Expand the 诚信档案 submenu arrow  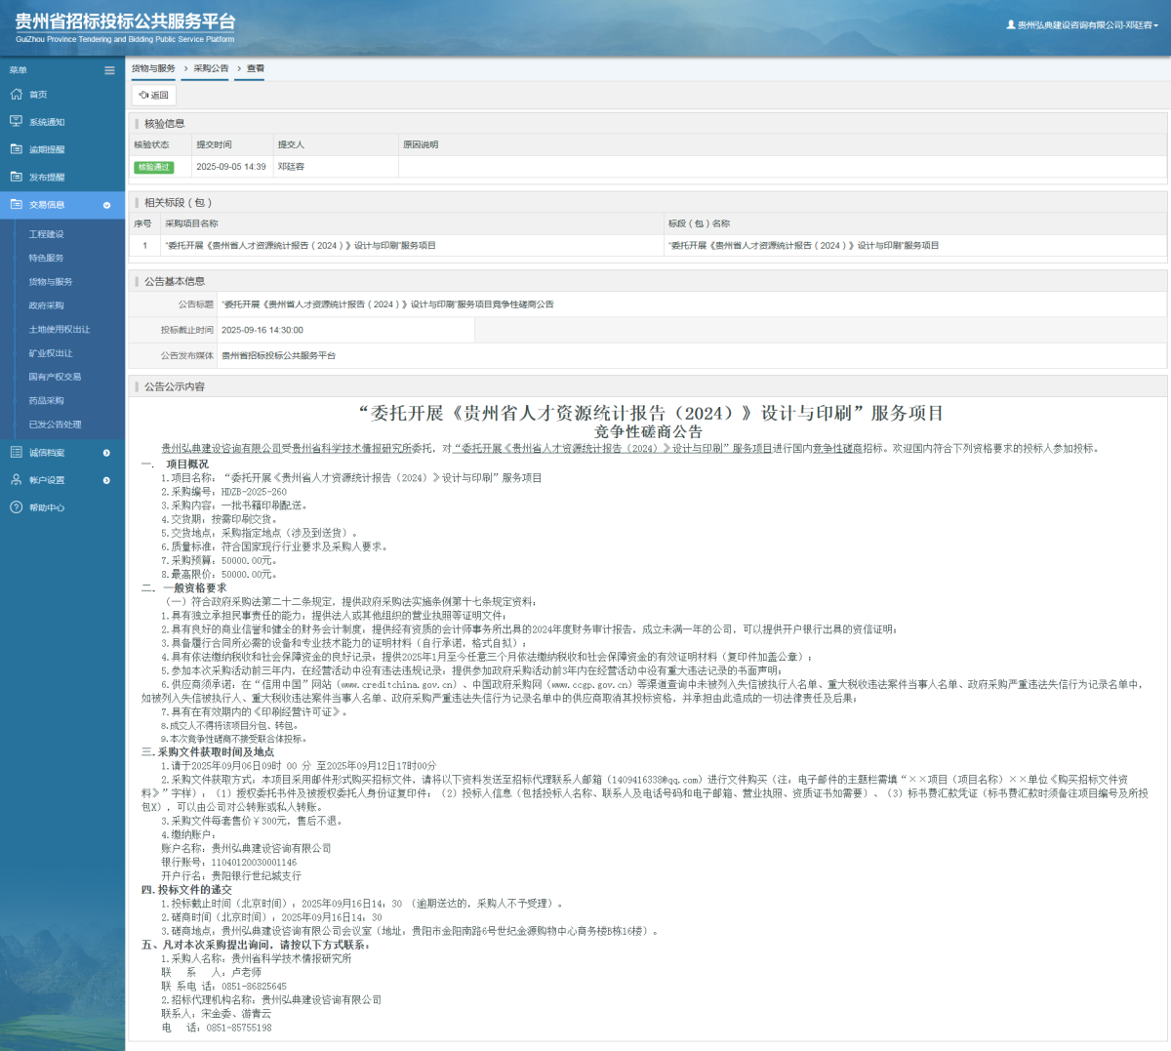[x=106, y=452]
